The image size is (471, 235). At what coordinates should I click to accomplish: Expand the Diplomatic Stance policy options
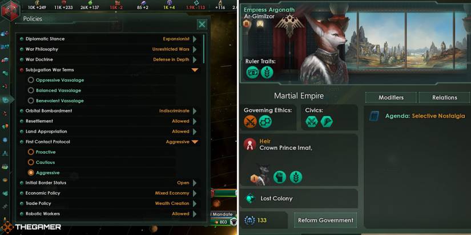point(195,39)
